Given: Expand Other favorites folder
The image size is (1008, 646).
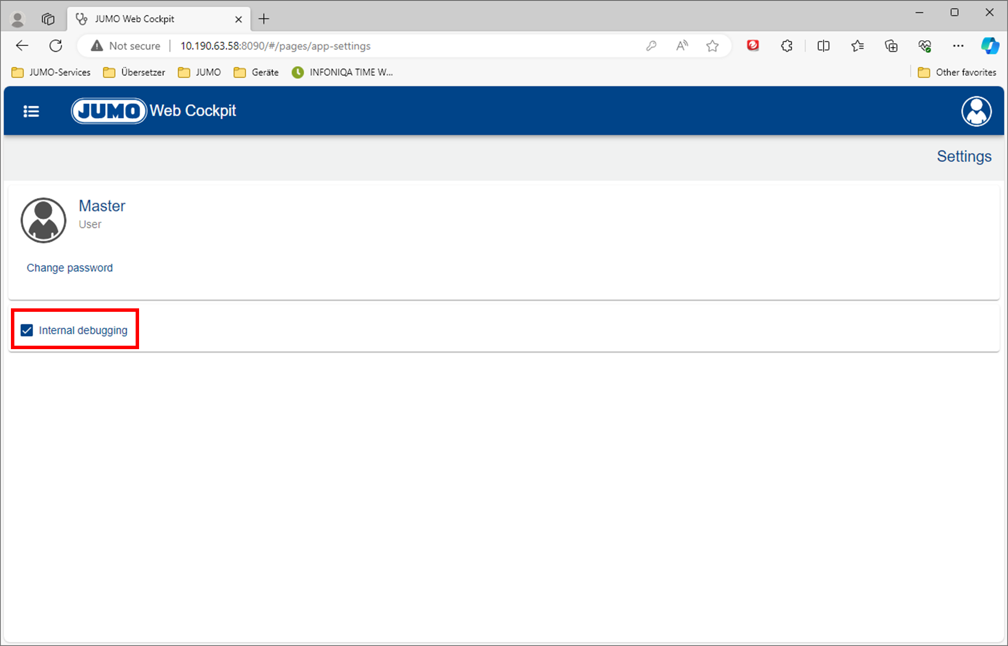Looking at the screenshot, I should tap(957, 72).
